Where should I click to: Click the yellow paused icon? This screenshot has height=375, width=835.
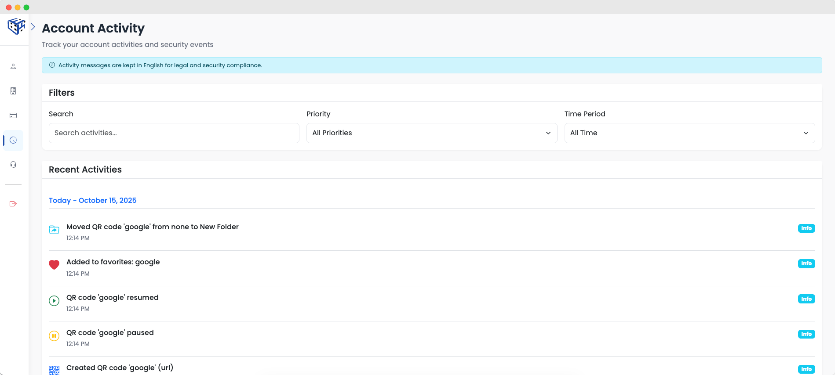[54, 336]
